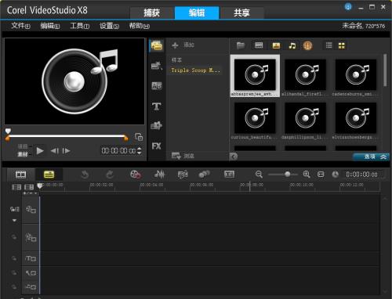Click the Add folder button
392x299 pixels.
(x=183, y=45)
